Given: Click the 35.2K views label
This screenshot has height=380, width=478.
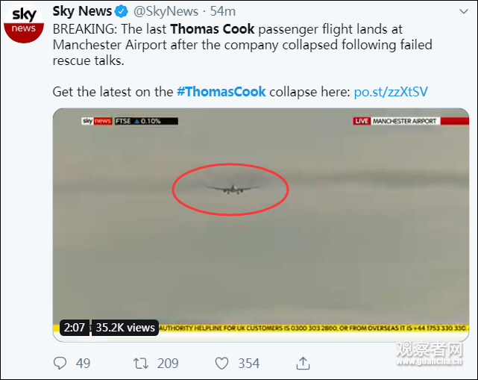Looking at the screenshot, I should [x=125, y=327].
